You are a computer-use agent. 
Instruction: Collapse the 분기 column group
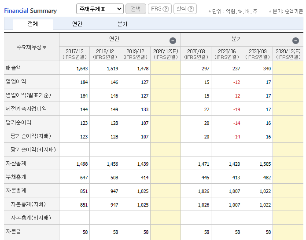pos(295,41)
